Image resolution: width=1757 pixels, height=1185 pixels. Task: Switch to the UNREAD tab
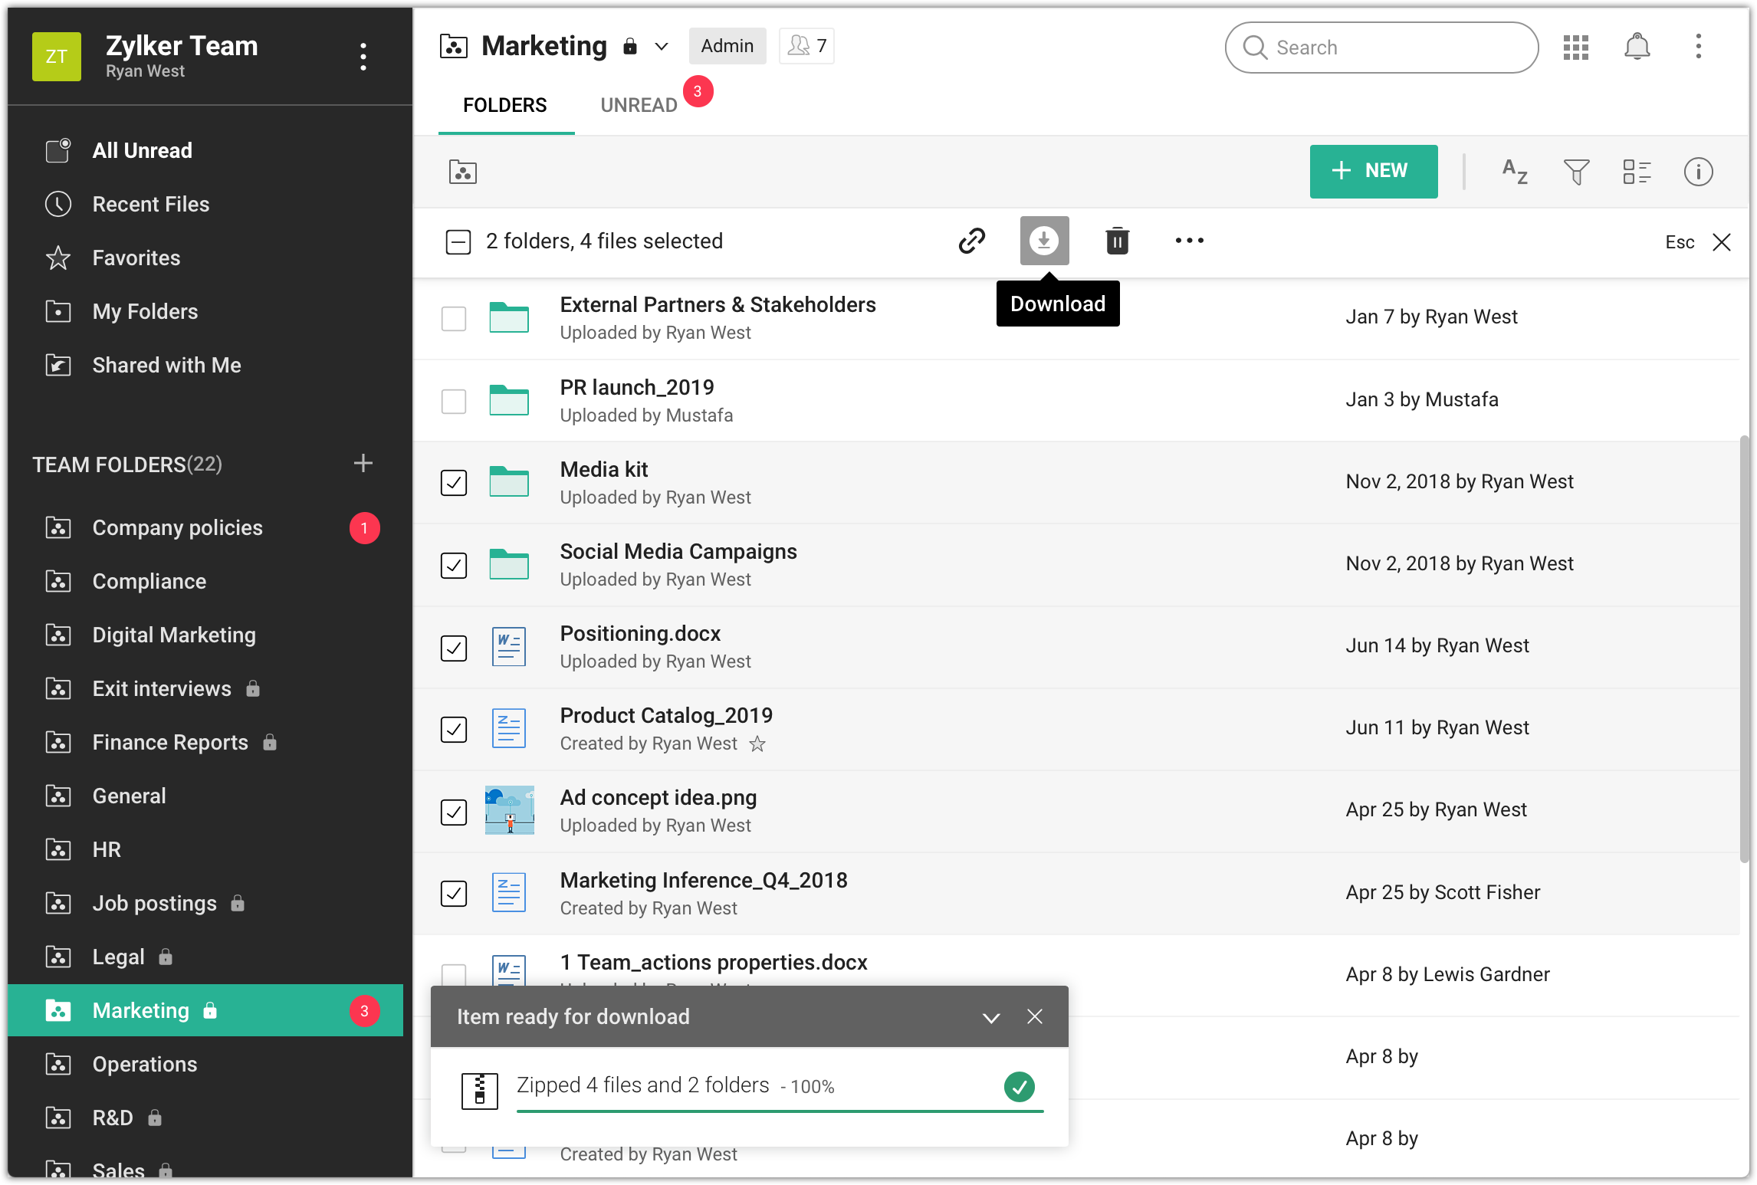(x=639, y=105)
